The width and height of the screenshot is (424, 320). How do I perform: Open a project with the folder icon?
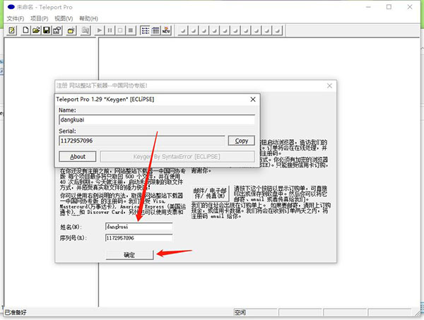coord(36,30)
